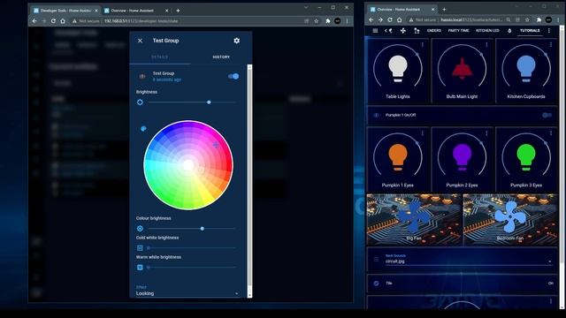Viewport: 566px width, 318px height.
Task: Set the Cold white brightness slider
Action: pos(192,248)
